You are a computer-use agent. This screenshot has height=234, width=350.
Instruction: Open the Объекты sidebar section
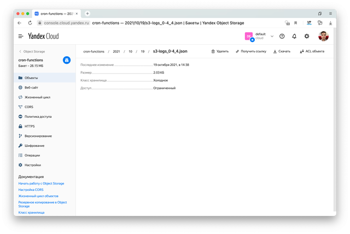(31, 78)
